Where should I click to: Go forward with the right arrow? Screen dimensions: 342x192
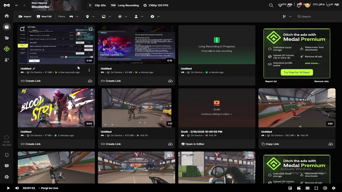24,5
